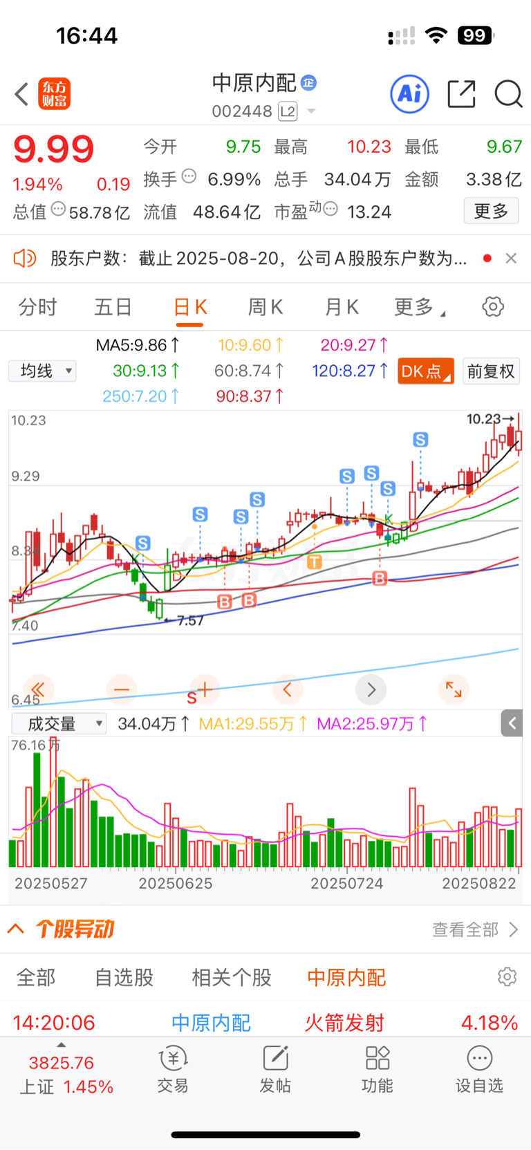Tap the back arrow icon

22,94
